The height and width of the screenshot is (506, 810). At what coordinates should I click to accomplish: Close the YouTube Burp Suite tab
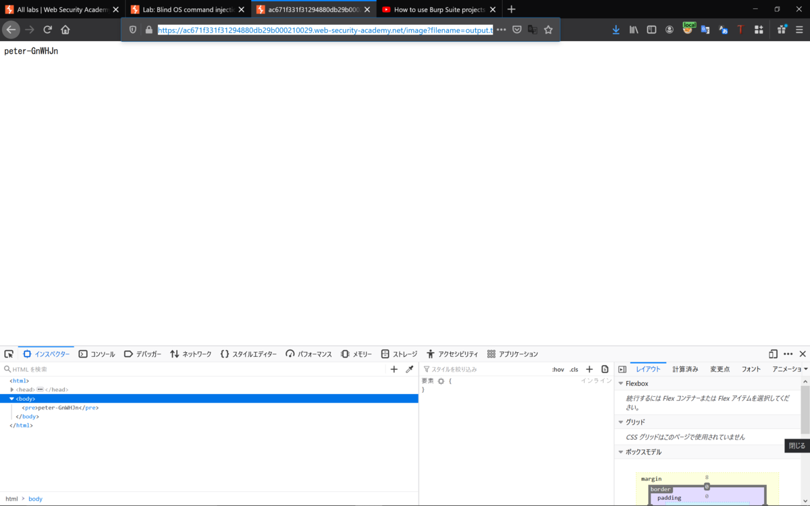tap(492, 9)
